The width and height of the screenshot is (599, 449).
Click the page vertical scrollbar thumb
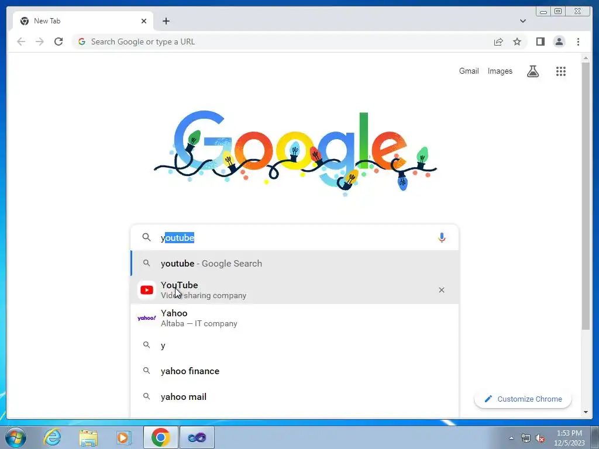586,196
